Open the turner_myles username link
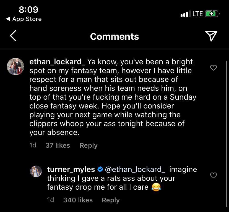This screenshot has height=212, width=229. (71, 169)
